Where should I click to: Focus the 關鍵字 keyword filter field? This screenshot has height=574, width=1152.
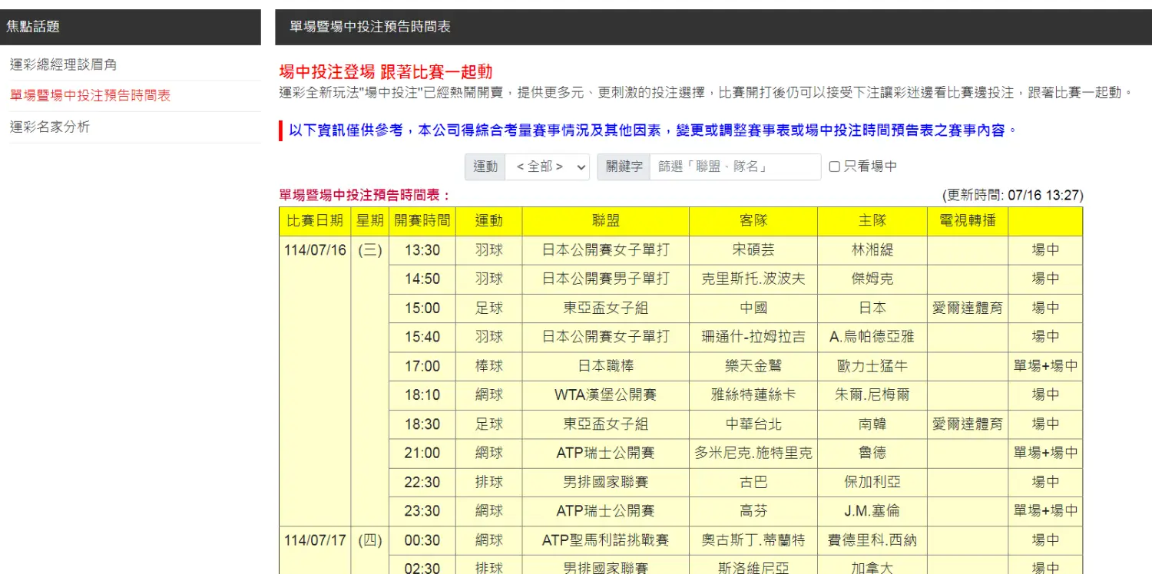[x=735, y=167]
